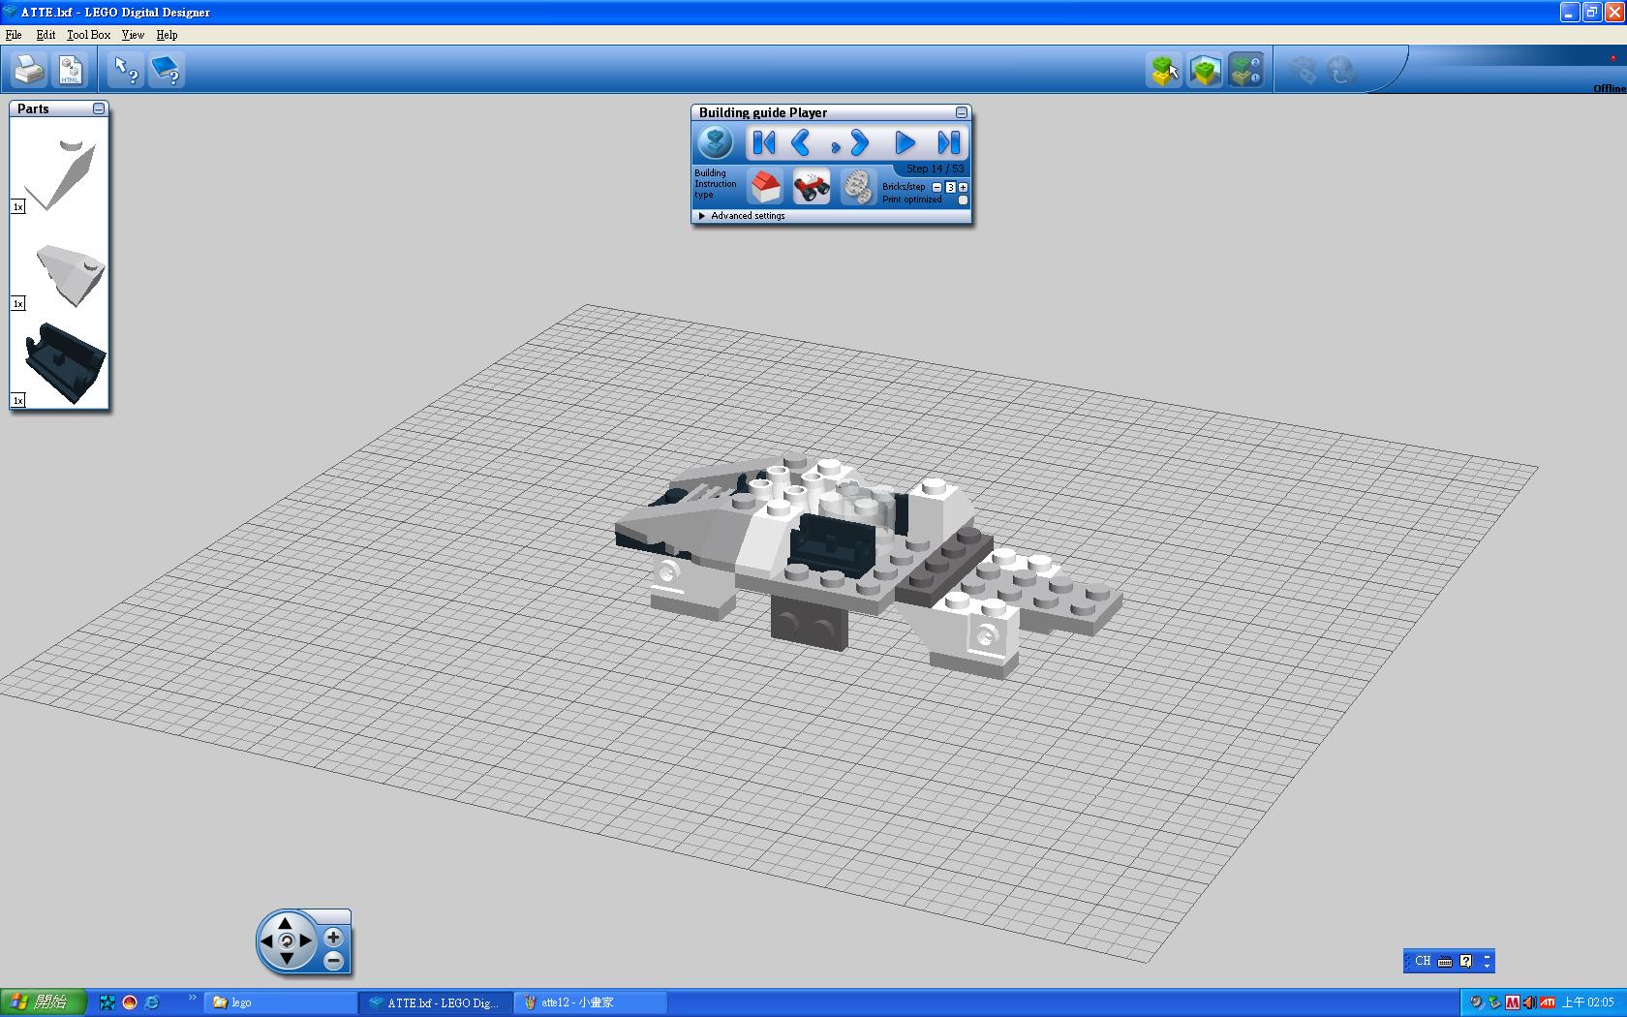The height and width of the screenshot is (1017, 1627).
Task: Choose the house building instruction type
Action: pyautogui.click(x=766, y=186)
